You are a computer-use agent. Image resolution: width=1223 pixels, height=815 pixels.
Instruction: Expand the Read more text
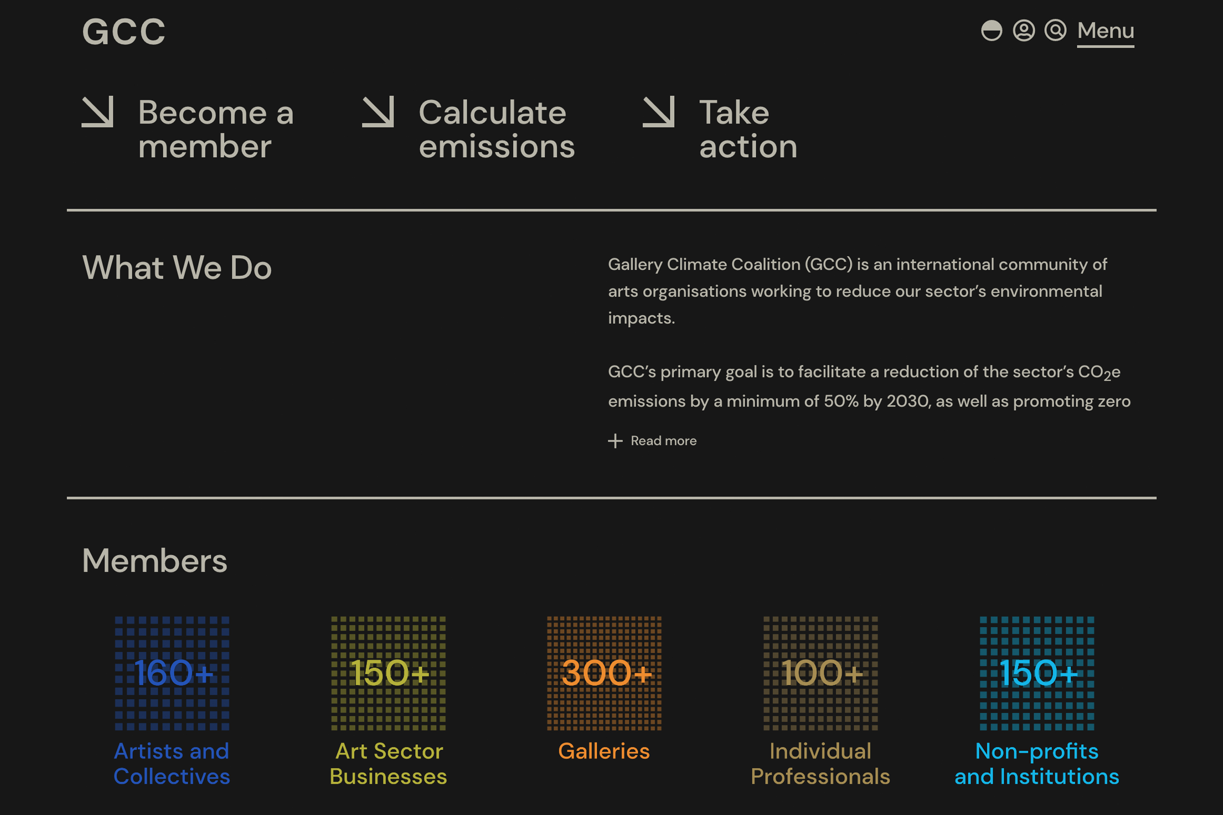click(x=663, y=441)
